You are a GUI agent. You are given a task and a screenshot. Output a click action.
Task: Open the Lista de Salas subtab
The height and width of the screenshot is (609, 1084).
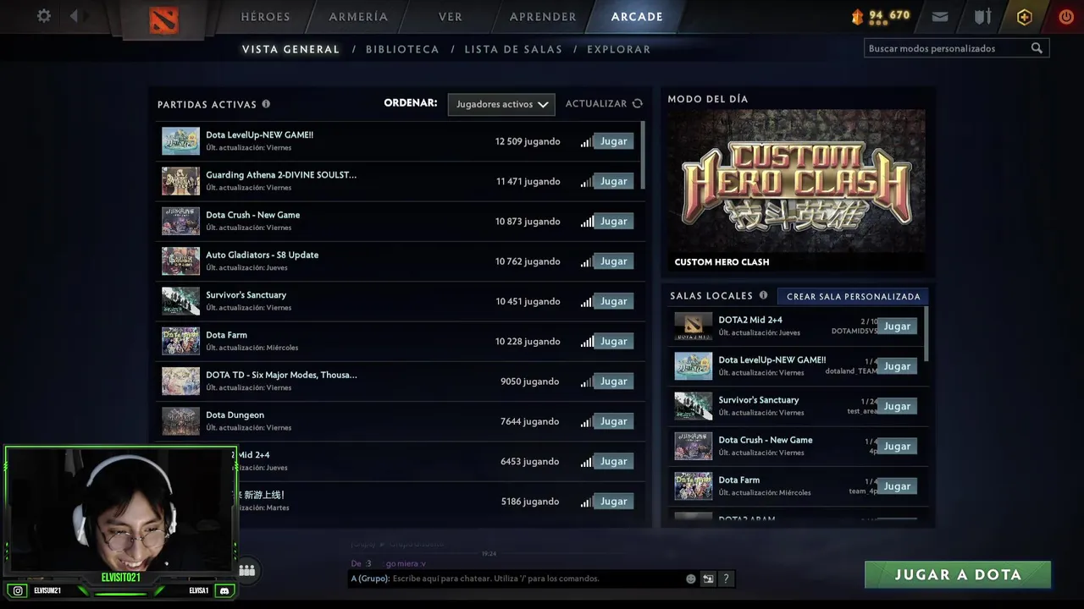point(513,49)
